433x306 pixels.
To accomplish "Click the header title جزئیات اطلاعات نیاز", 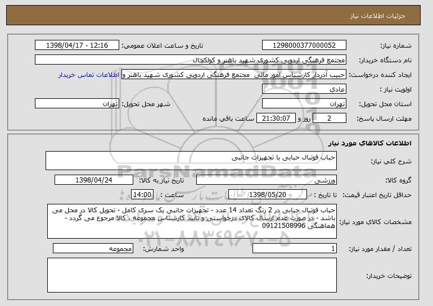I will (377, 16).
